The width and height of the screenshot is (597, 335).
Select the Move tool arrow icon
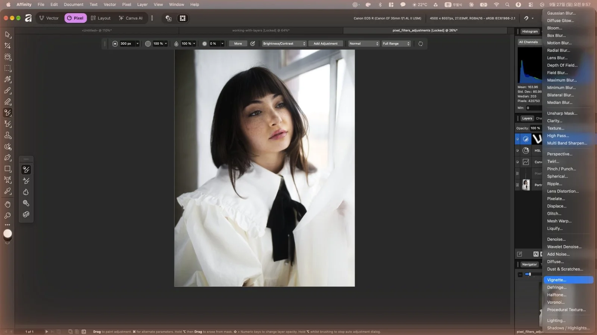click(x=7, y=35)
